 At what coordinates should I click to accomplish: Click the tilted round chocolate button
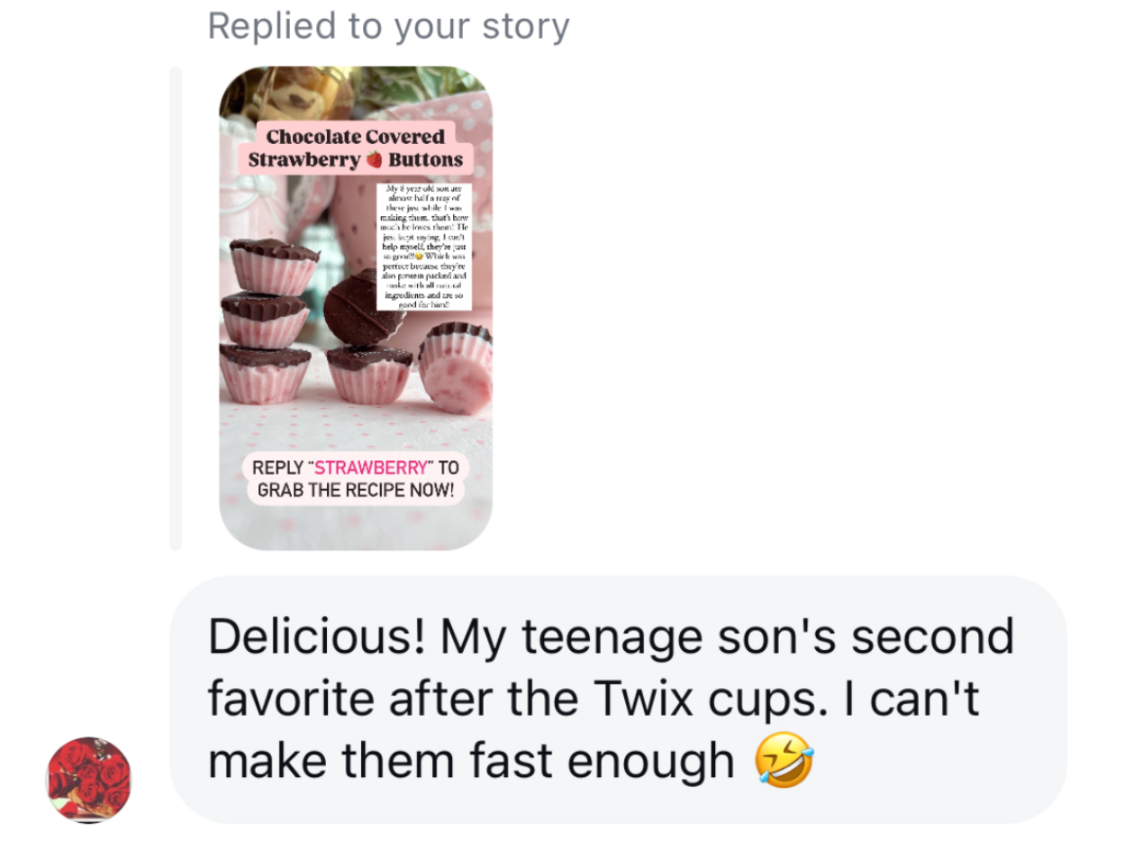click(x=358, y=308)
